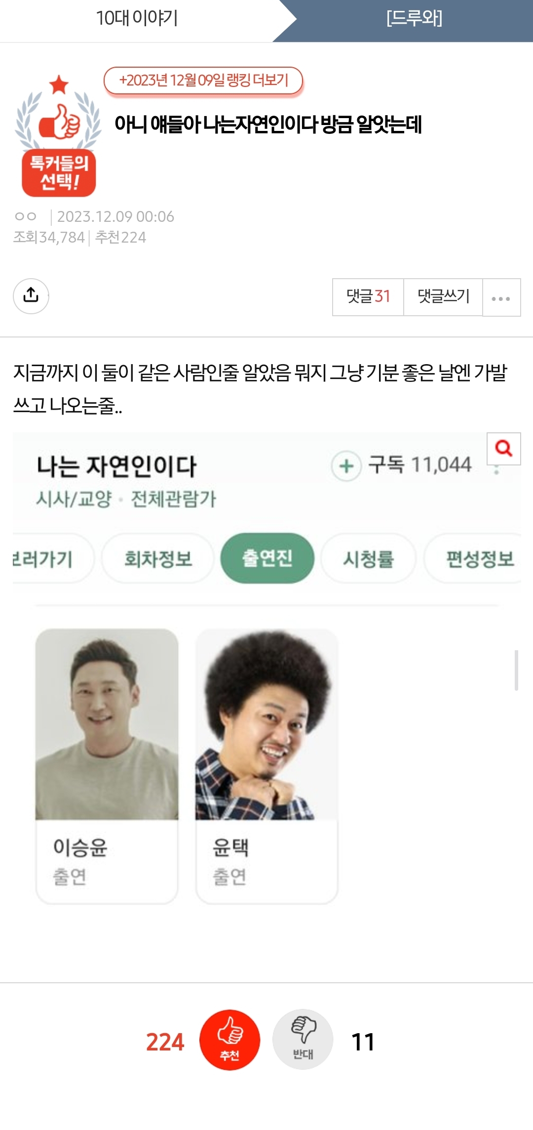533x1130 pixels.
Task: Open the three-dot more options menu
Action: coord(501,297)
